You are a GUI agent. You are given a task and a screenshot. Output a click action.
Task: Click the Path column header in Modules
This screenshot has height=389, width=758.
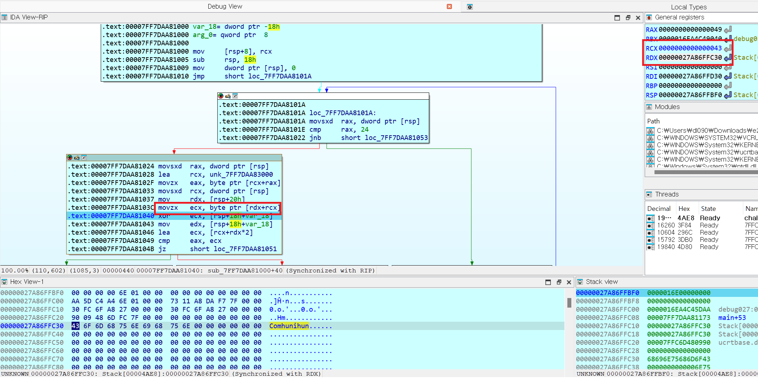point(653,121)
